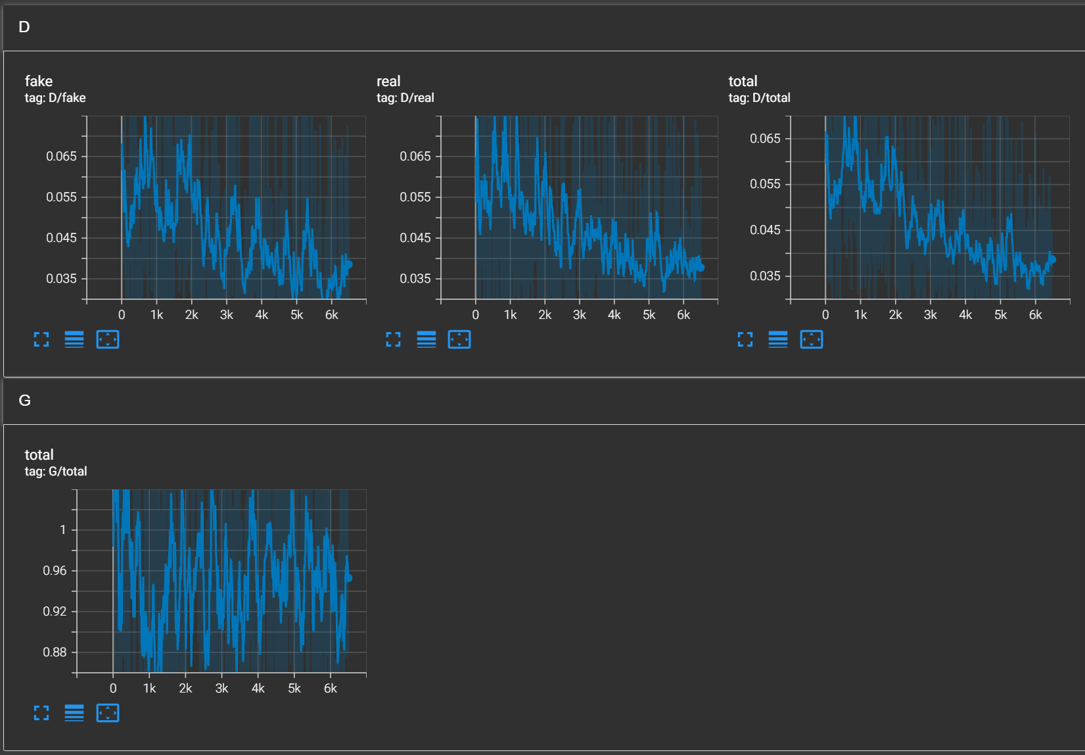This screenshot has width=1085, height=755.
Task: Select the 'tag: D/real' label
Action: (405, 98)
